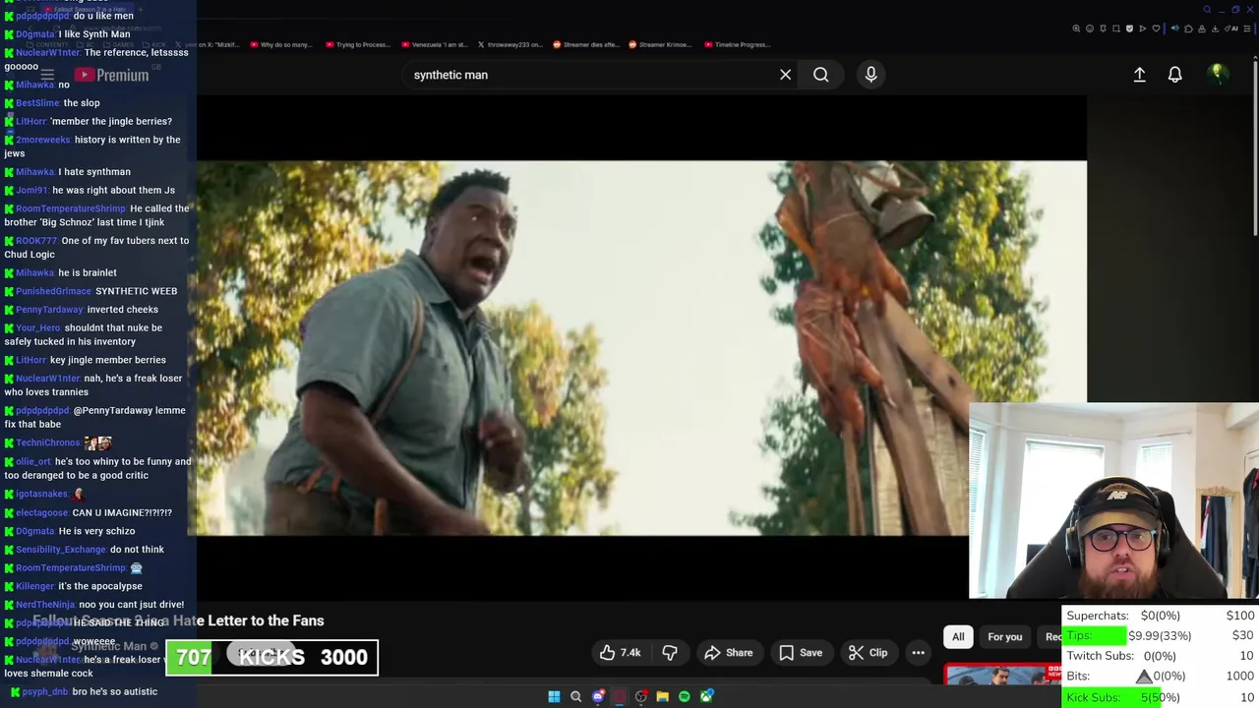Save the video to a playlist
The height and width of the screenshot is (708, 1259).
(801, 653)
